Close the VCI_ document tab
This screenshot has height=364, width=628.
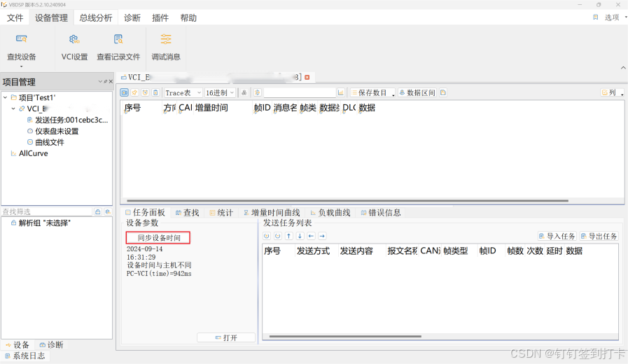pyautogui.click(x=307, y=77)
